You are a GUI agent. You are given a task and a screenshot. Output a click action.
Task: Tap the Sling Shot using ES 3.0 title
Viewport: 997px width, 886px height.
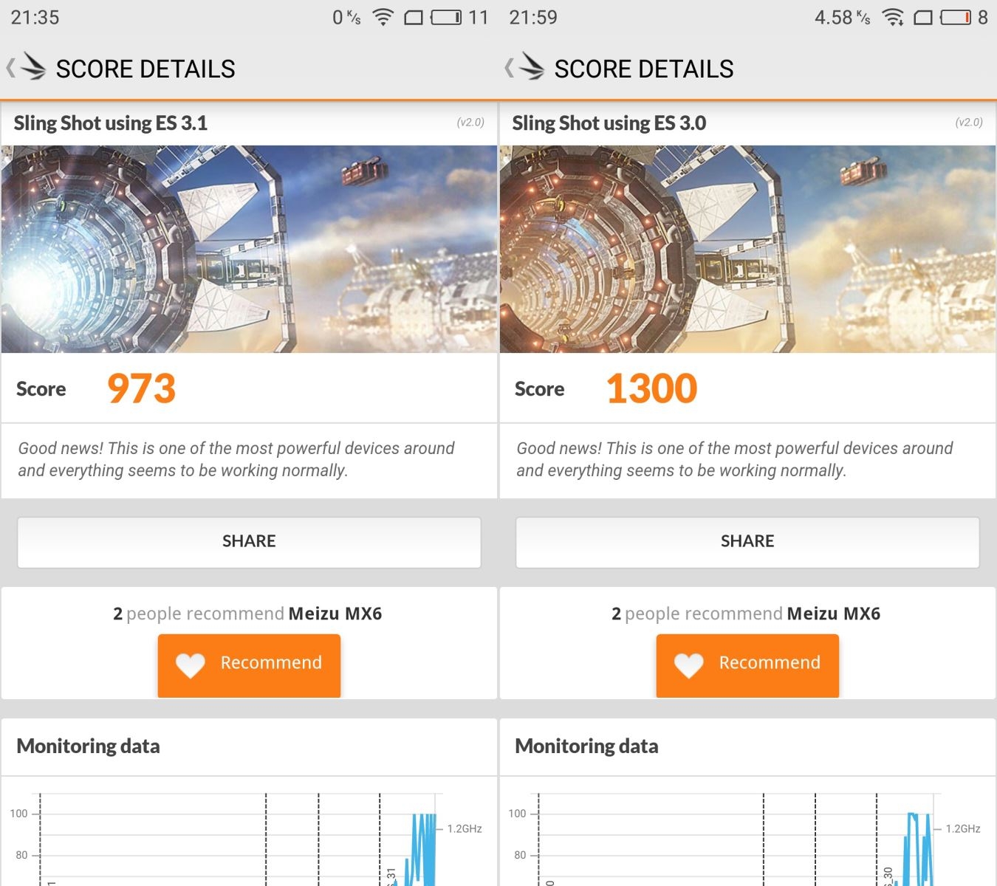(x=609, y=123)
